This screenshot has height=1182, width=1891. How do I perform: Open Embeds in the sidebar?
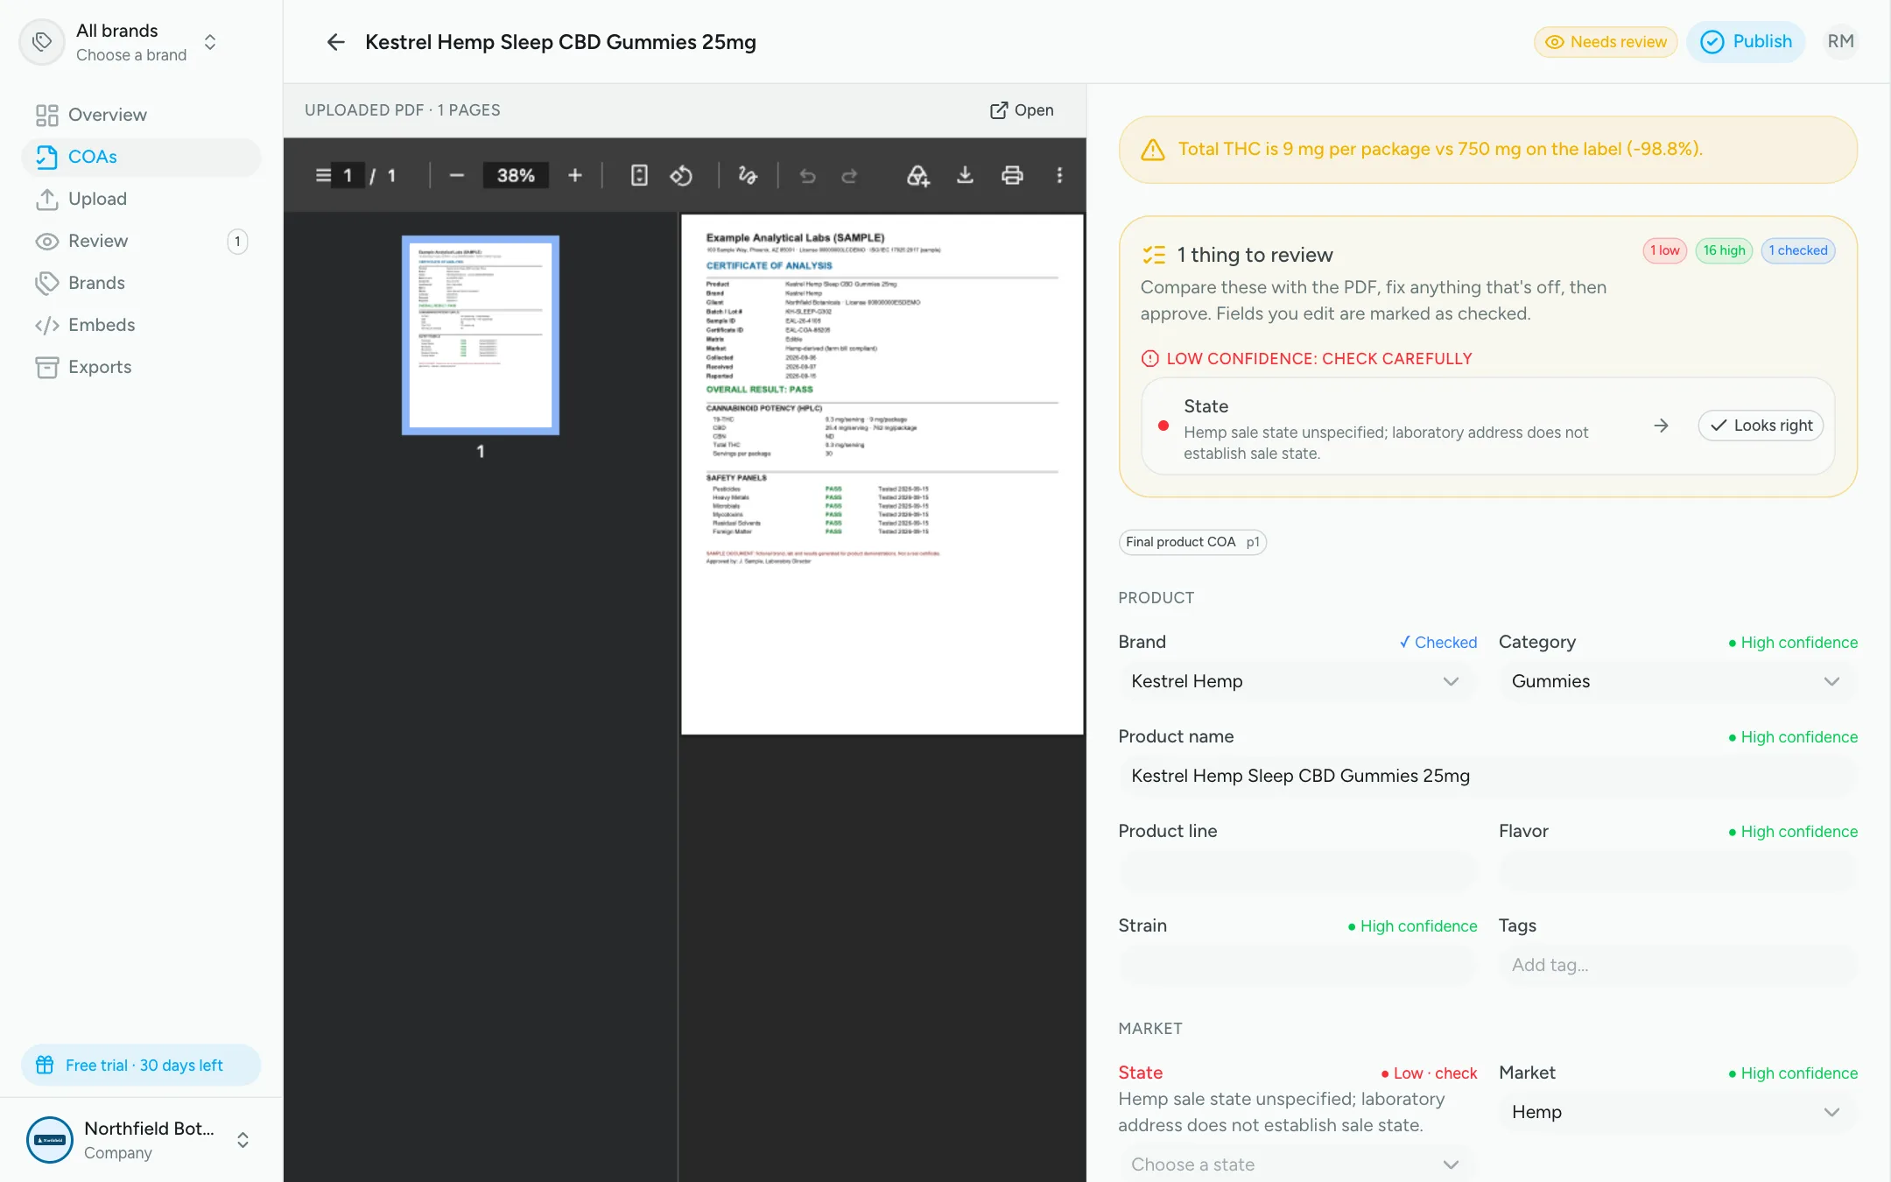(140, 325)
